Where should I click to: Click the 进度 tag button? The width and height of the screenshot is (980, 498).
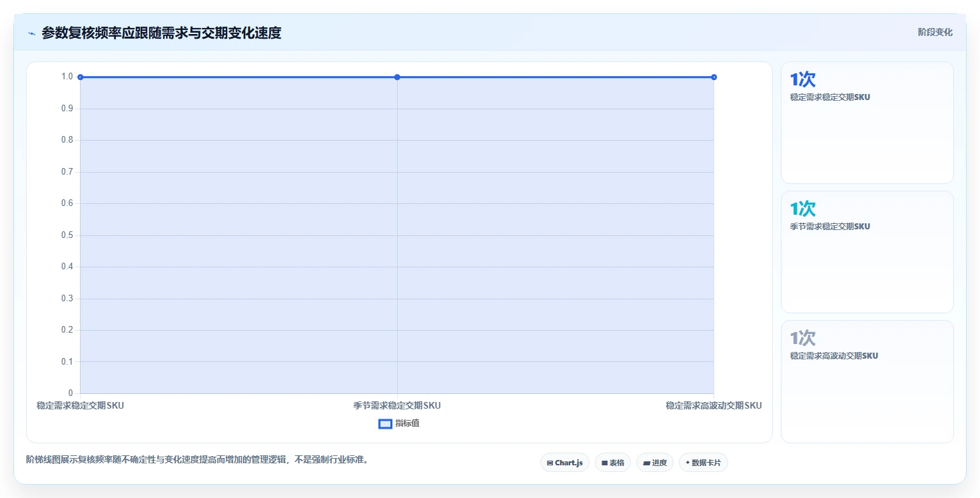tap(654, 463)
